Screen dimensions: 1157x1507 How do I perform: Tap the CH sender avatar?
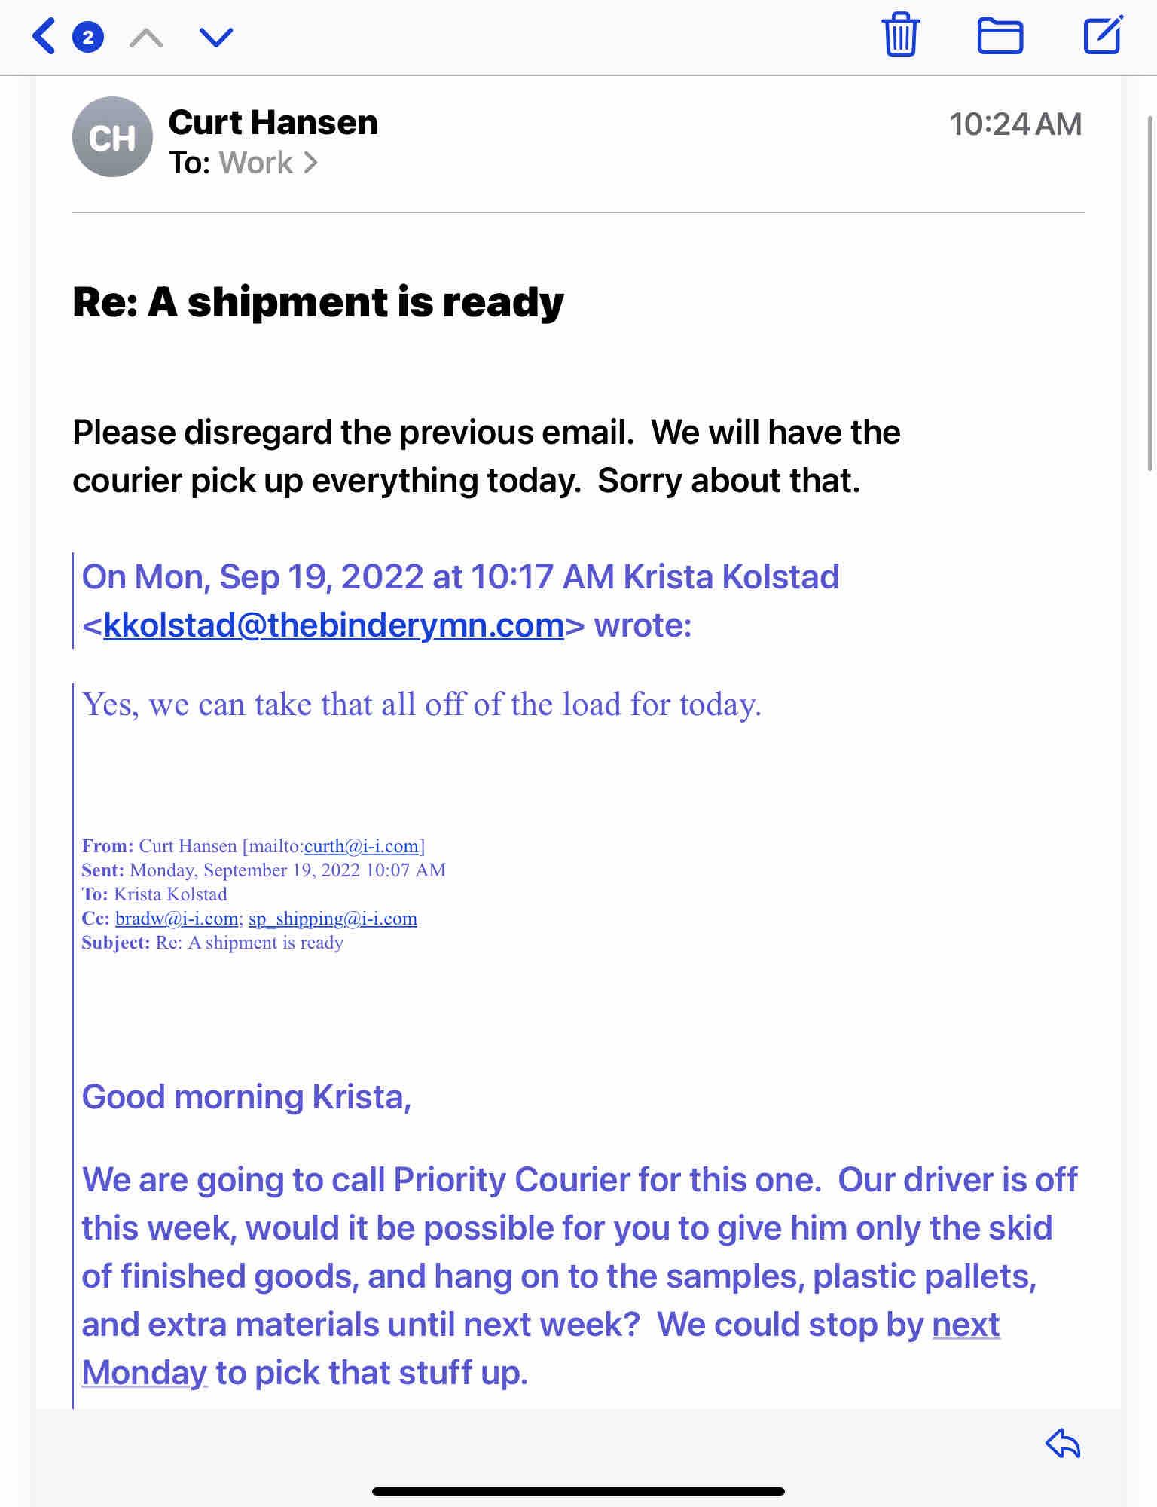112,137
